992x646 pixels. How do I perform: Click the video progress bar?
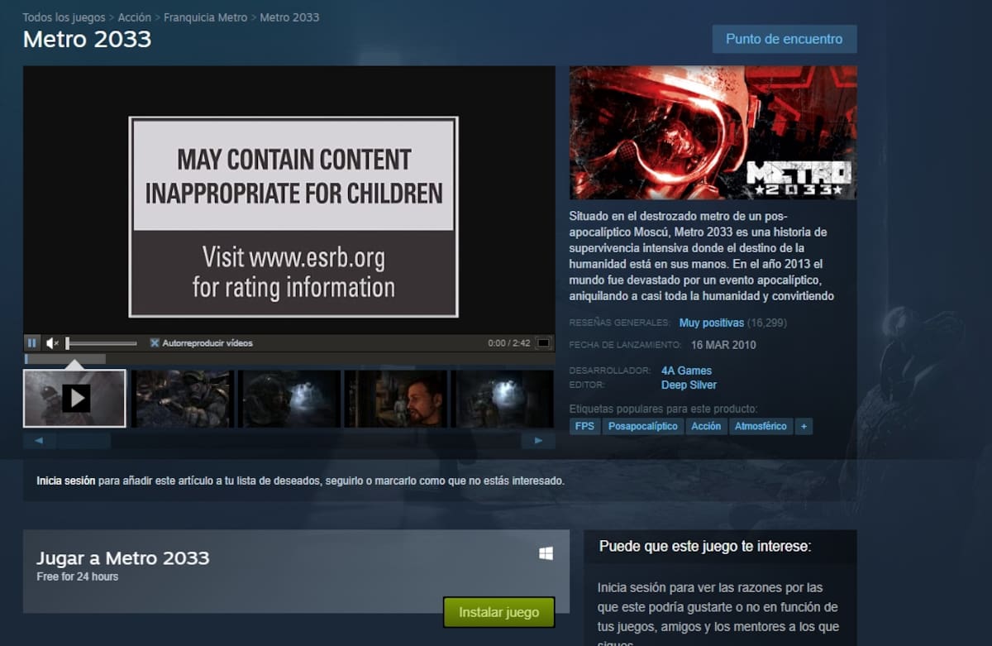coord(289,359)
